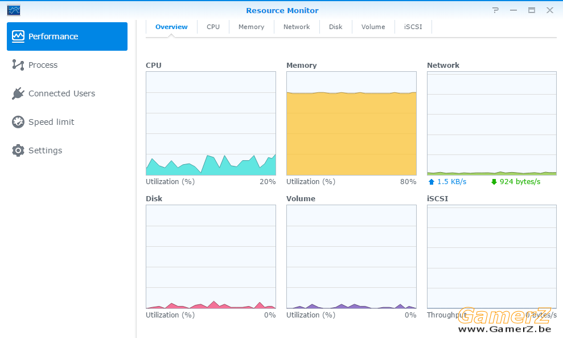The height and width of the screenshot is (338, 563).
Task: Open the Performance section label
Action: tap(53, 36)
